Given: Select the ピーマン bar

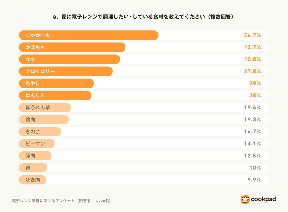Looking at the screenshot, I should click(37, 144).
